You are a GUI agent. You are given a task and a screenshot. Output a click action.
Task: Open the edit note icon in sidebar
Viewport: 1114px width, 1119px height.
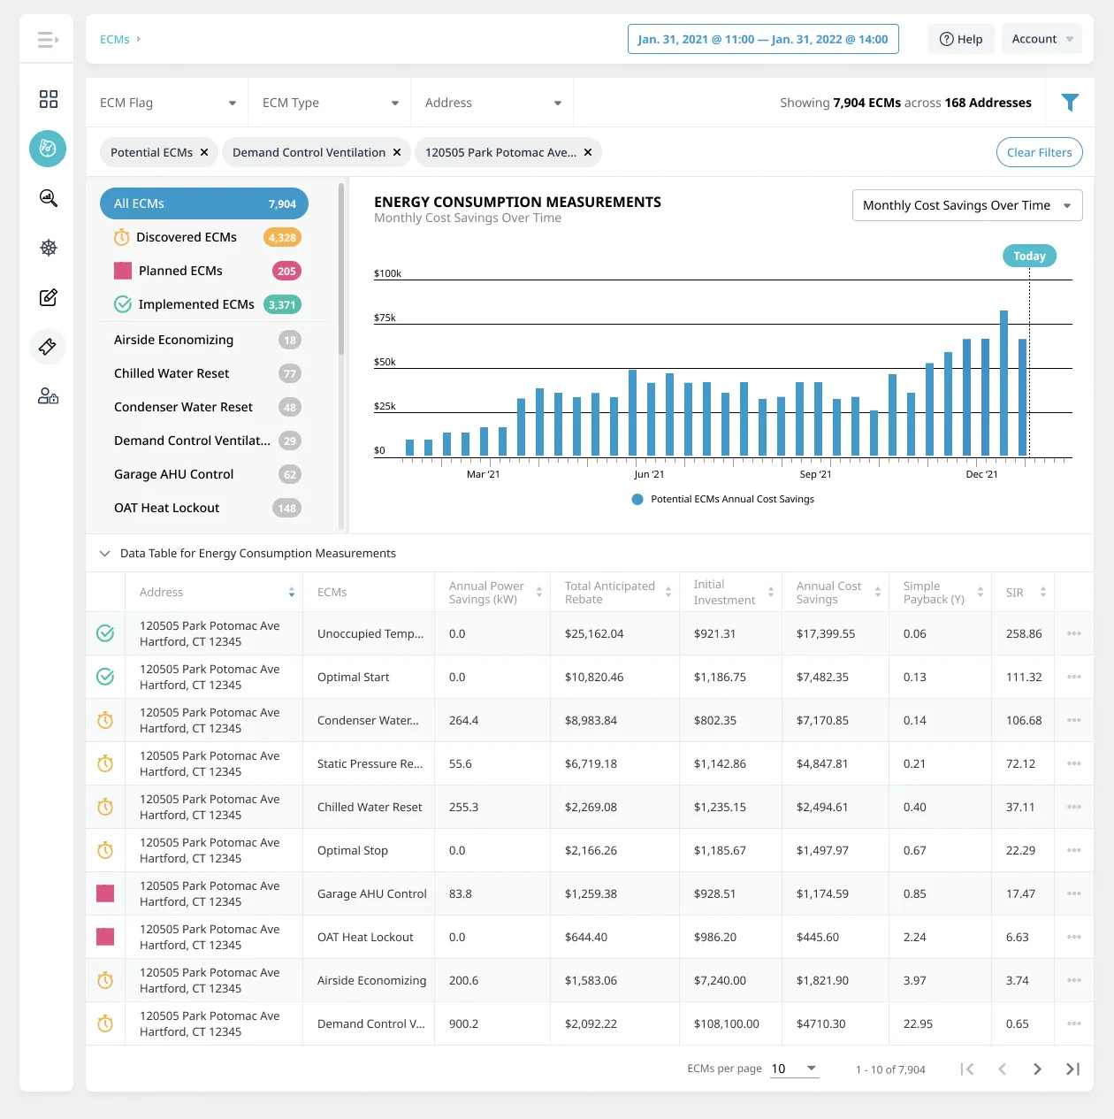(49, 297)
